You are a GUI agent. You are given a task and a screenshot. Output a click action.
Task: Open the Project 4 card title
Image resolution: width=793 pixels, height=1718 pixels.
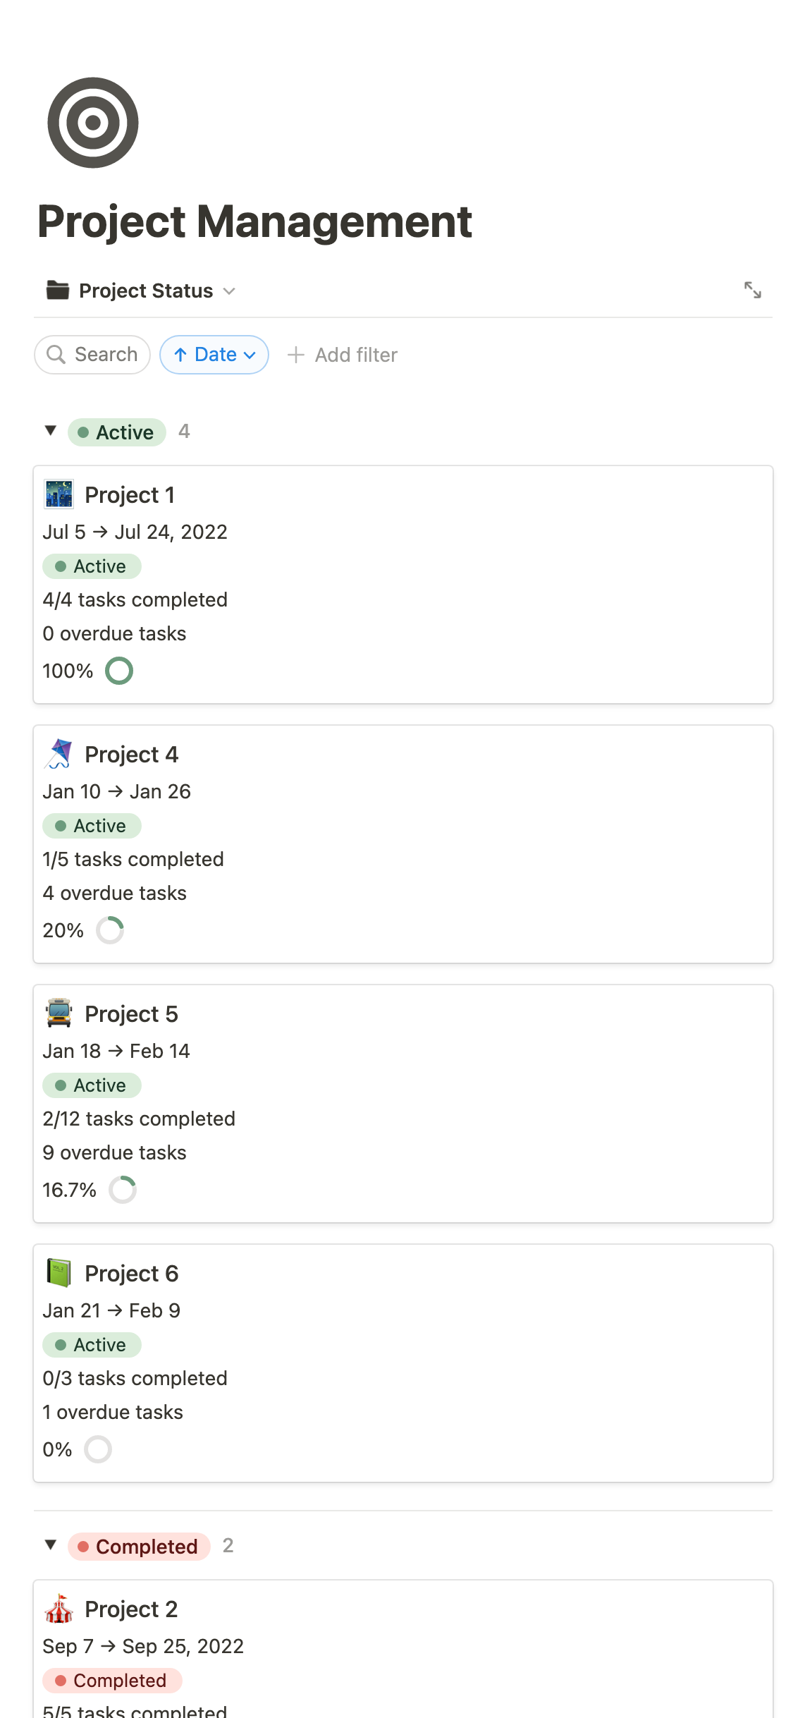[131, 755]
